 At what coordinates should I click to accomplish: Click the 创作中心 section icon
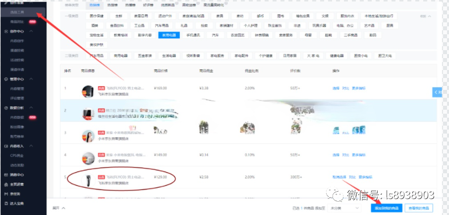pos(6,31)
